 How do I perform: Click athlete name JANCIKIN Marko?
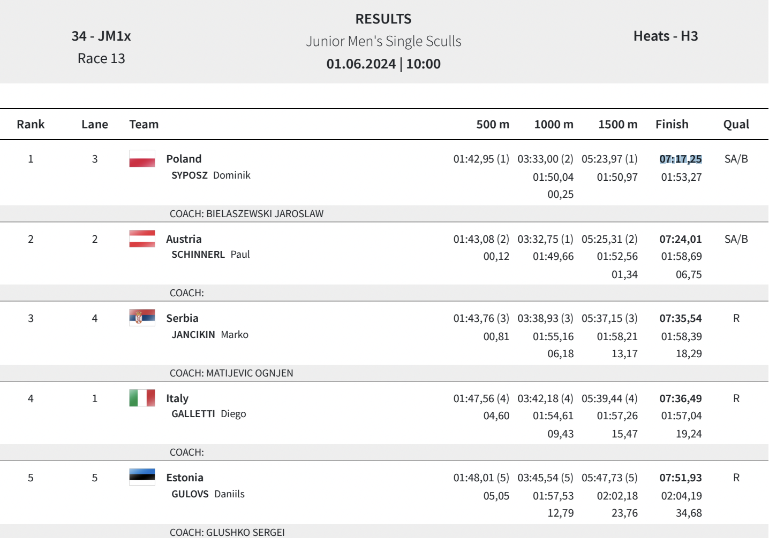pos(210,335)
